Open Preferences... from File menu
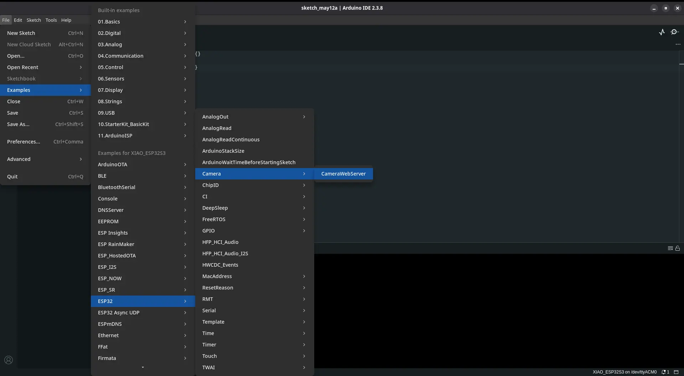The height and width of the screenshot is (376, 684). click(45, 142)
